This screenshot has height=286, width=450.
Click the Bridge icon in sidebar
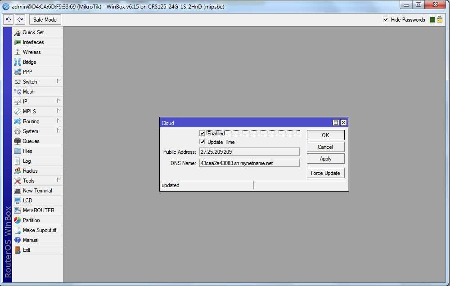pos(18,62)
